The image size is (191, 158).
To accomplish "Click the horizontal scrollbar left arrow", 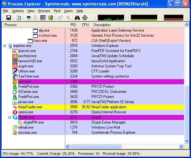I will point(68,146).
